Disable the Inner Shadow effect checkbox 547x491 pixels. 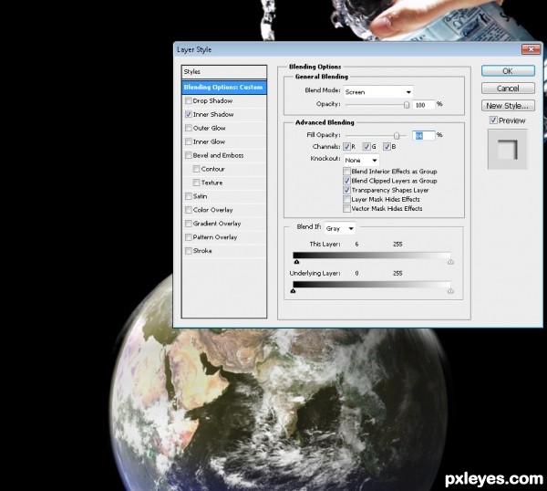tap(189, 114)
